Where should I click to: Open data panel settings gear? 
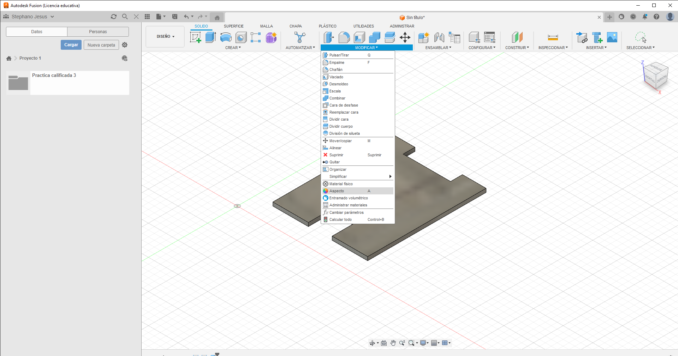pyautogui.click(x=125, y=45)
